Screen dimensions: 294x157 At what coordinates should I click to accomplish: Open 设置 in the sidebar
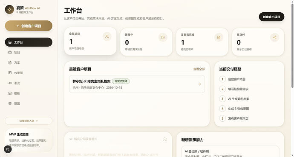[29, 104]
